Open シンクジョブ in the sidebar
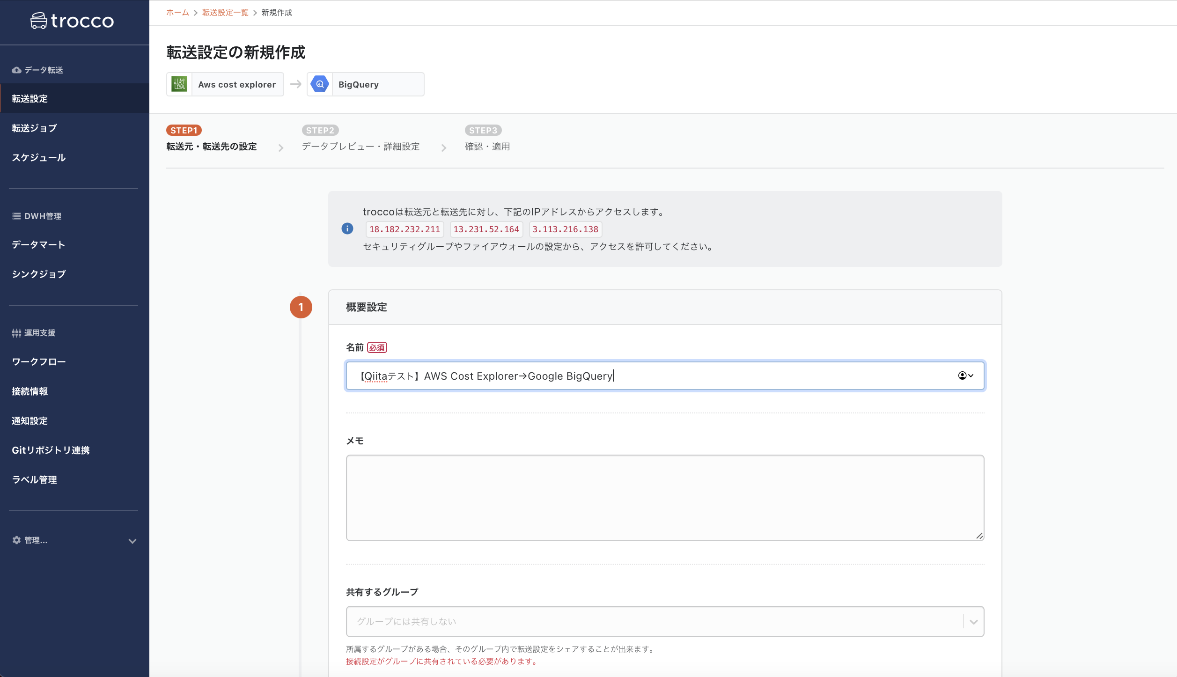This screenshot has width=1177, height=677. click(x=39, y=274)
